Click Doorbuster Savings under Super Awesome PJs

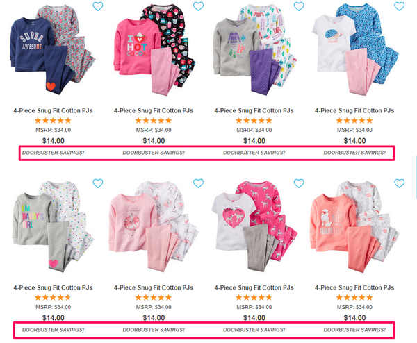coord(54,153)
